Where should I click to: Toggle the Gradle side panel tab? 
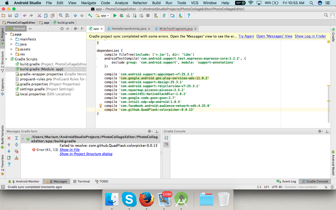pyautogui.click(x=333, y=35)
